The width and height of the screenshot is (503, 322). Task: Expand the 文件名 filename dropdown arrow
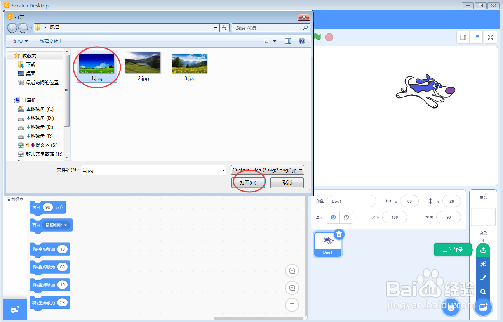coord(223,170)
